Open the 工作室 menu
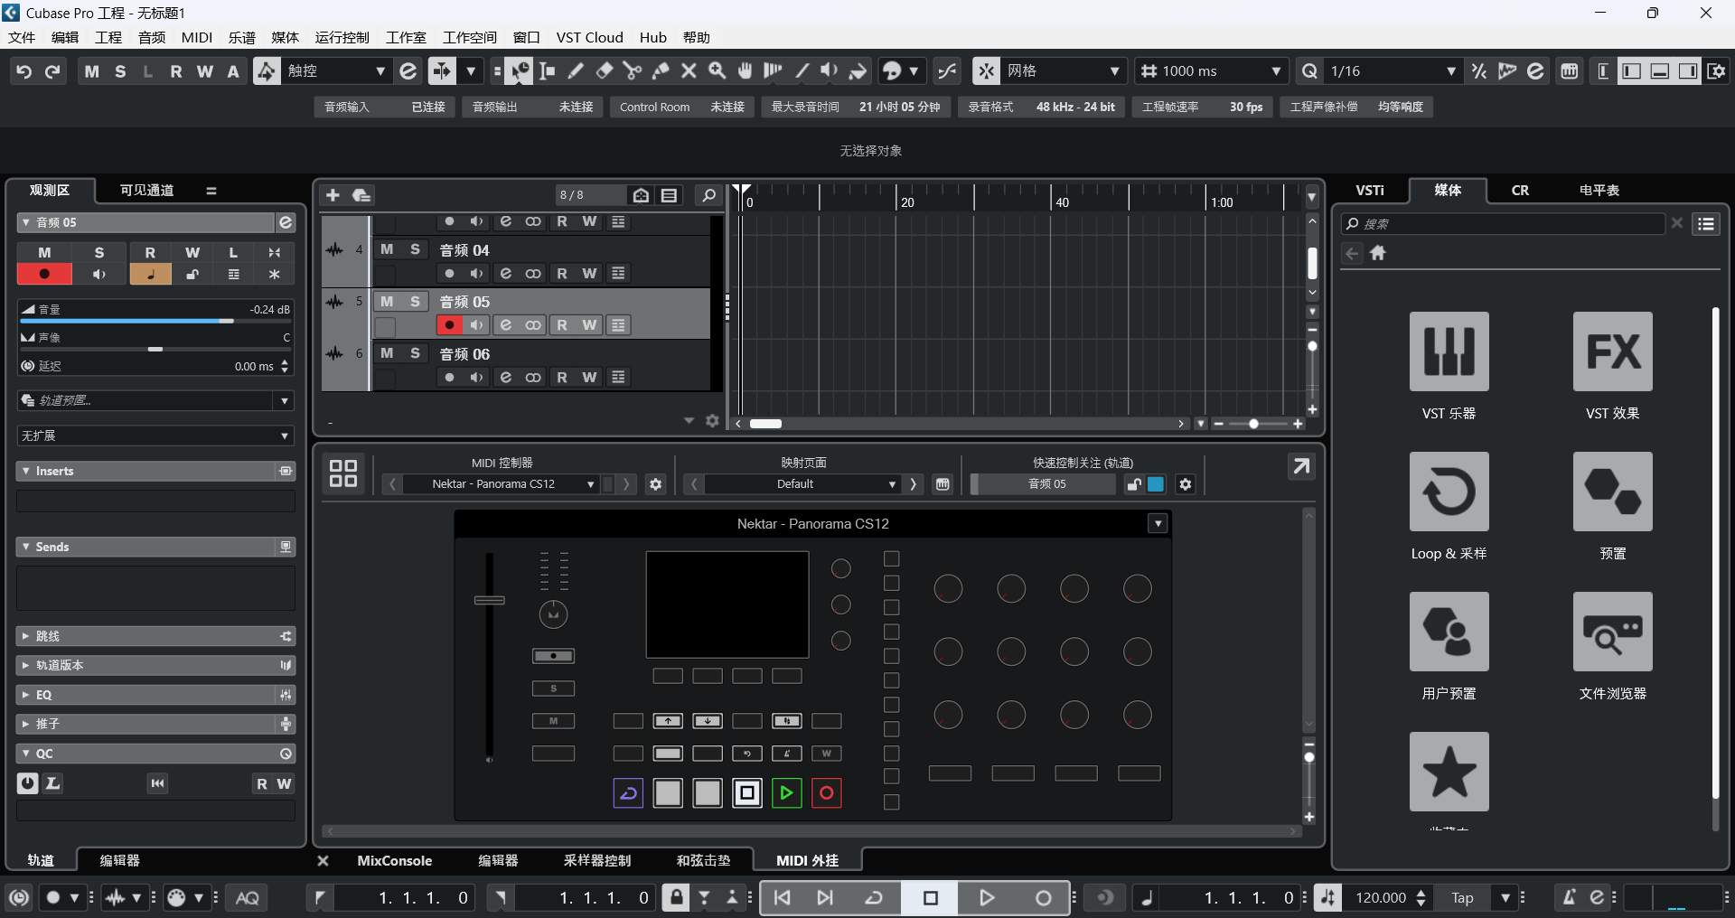This screenshot has height=918, width=1735. click(x=406, y=37)
